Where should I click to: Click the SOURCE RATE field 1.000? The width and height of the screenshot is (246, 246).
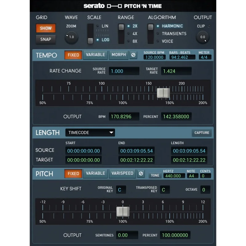pos(124,71)
